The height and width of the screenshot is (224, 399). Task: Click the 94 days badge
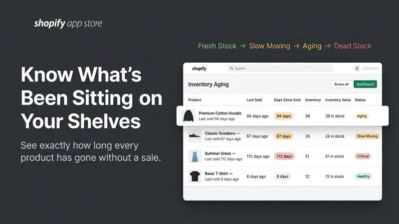tap(284, 116)
